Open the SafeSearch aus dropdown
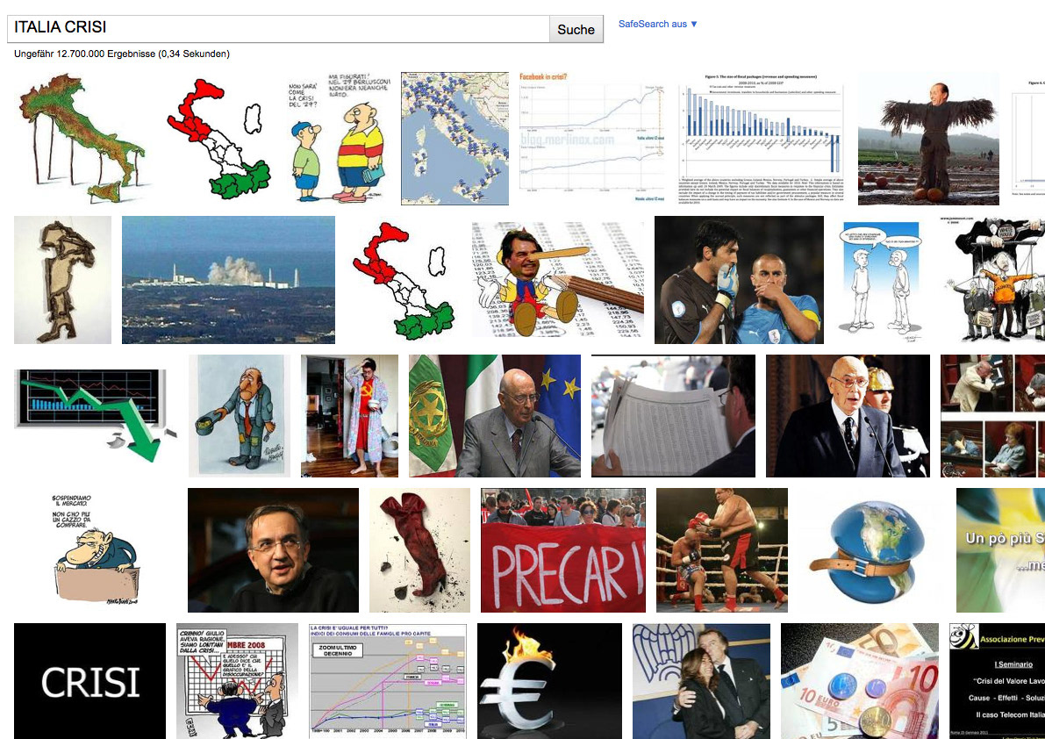 658,24
